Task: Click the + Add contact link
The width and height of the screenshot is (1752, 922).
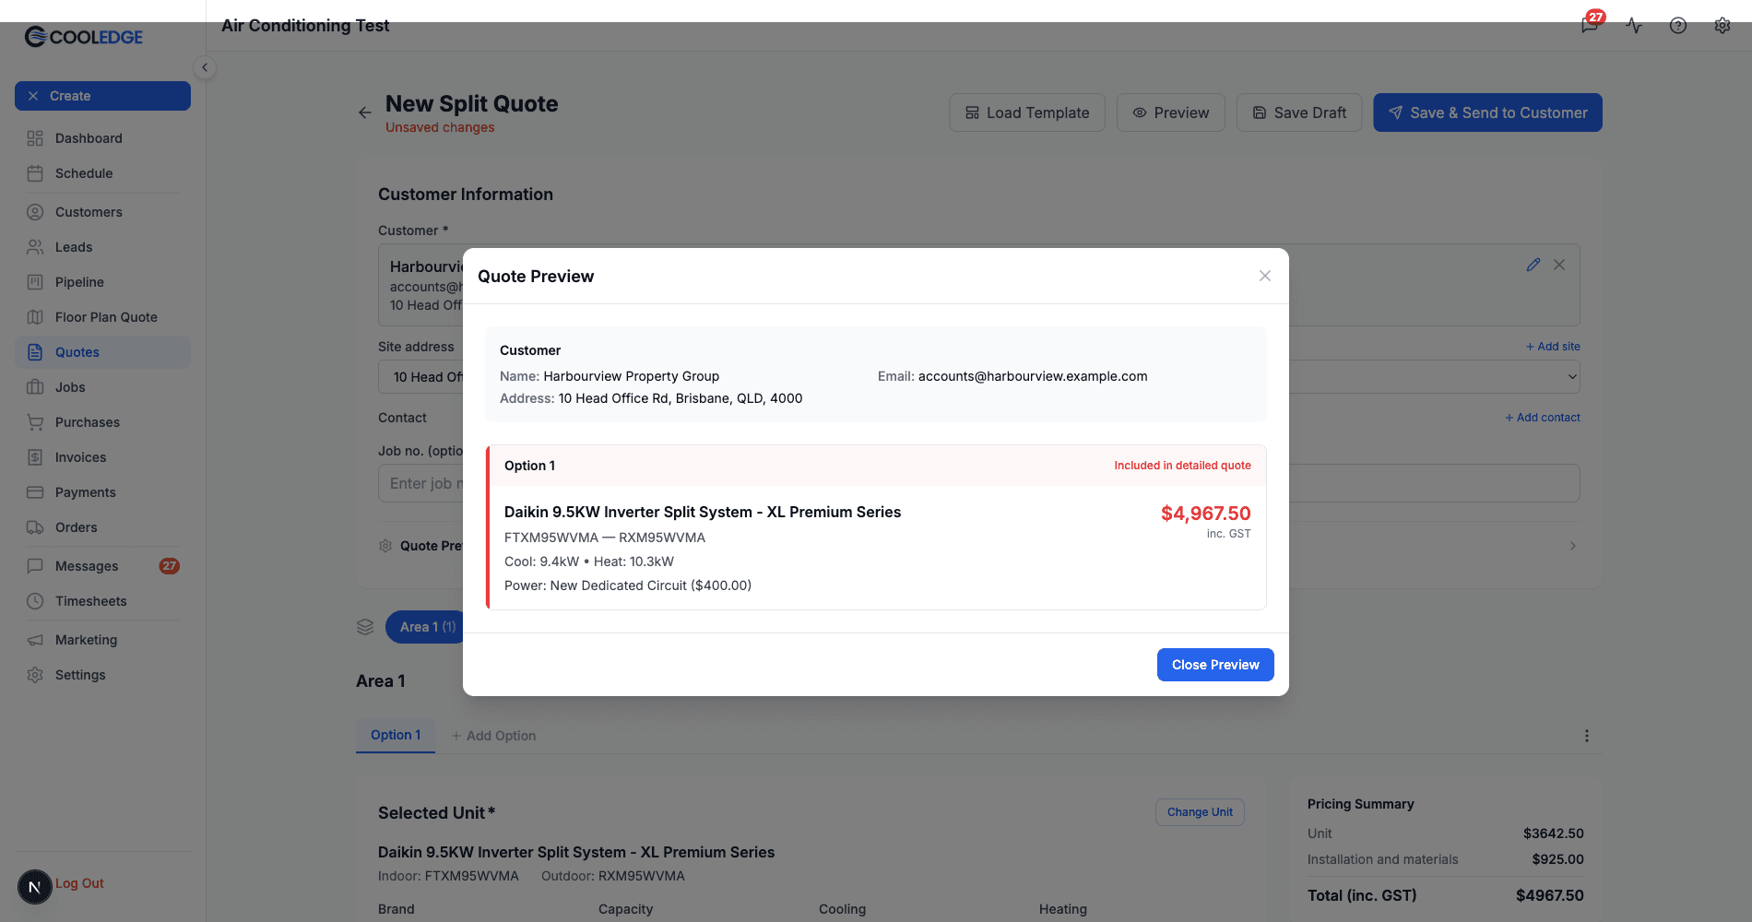Action: [1543, 418]
